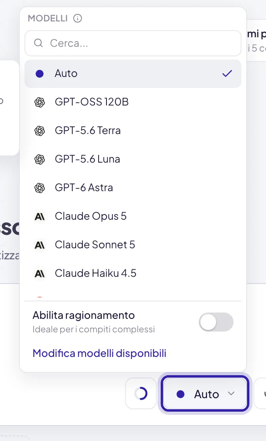Click the Abilita ragionamento label
Viewport: 266px width, 441px height.
pyautogui.click(x=84, y=315)
